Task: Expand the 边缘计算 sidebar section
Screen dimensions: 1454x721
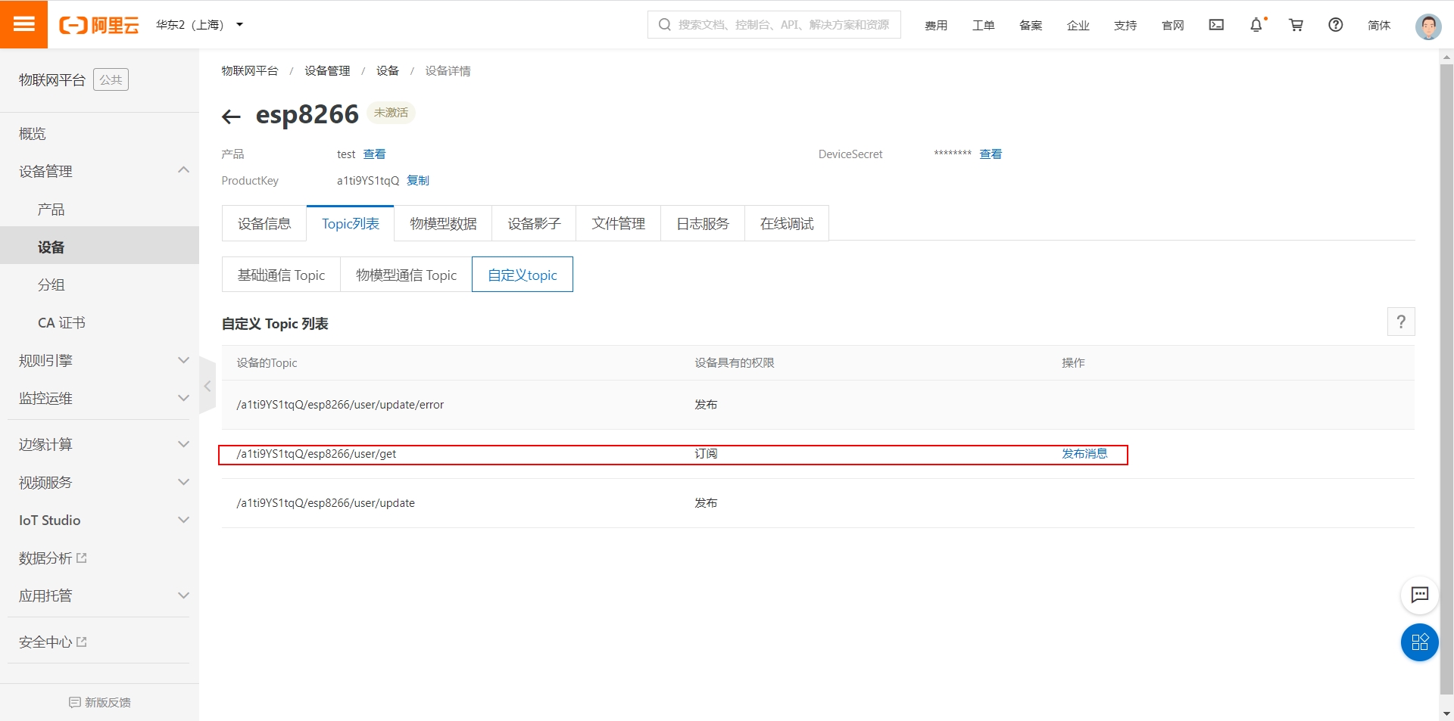Action: tap(99, 445)
